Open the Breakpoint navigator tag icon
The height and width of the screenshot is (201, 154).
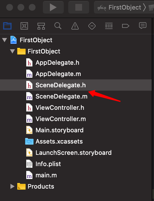pos(126,26)
